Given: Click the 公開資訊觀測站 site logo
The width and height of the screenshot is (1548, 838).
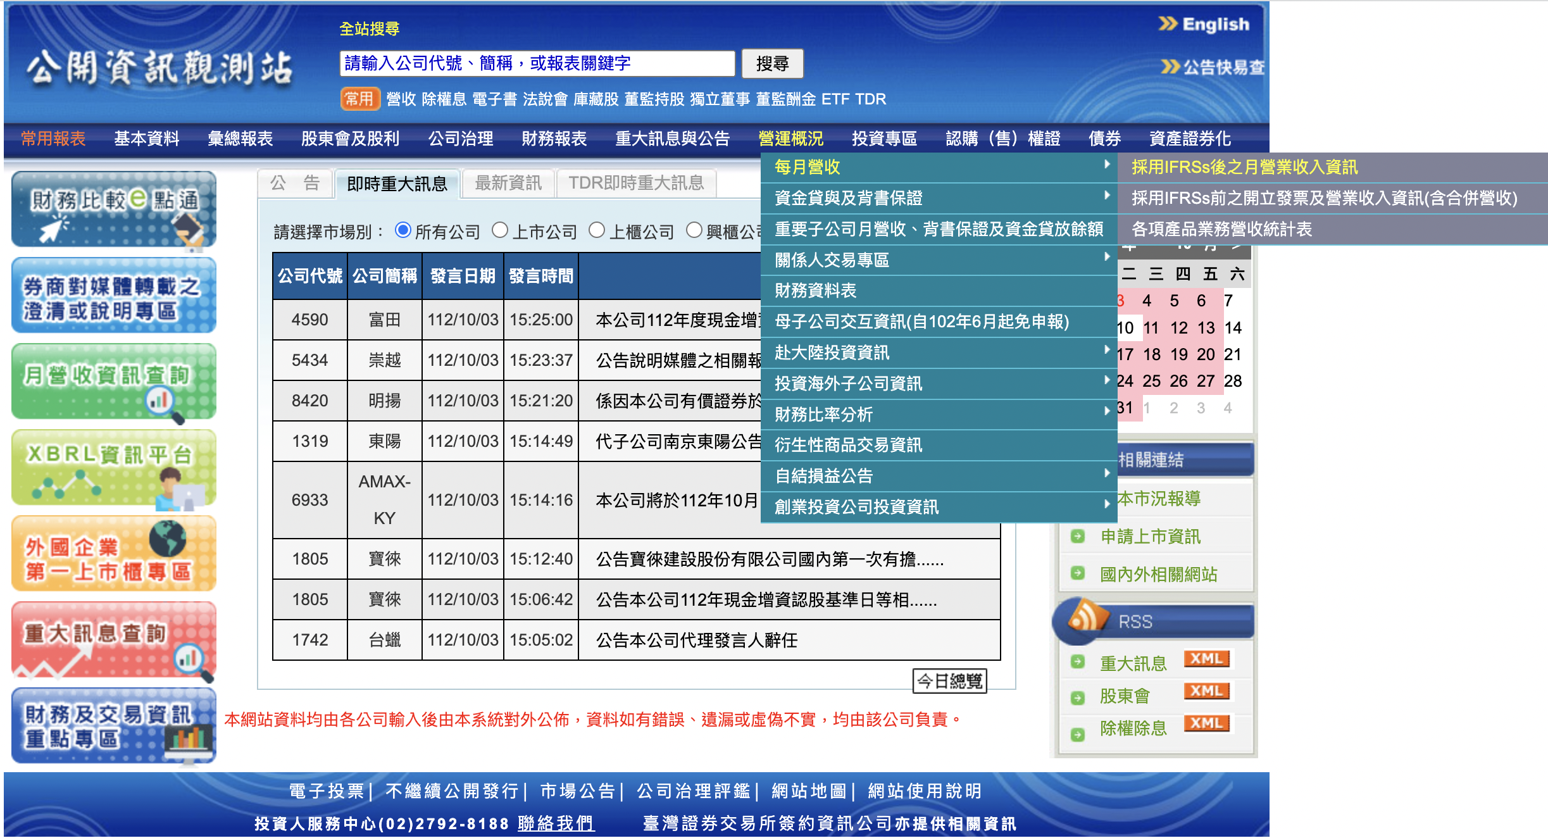Looking at the screenshot, I should coord(159,68).
